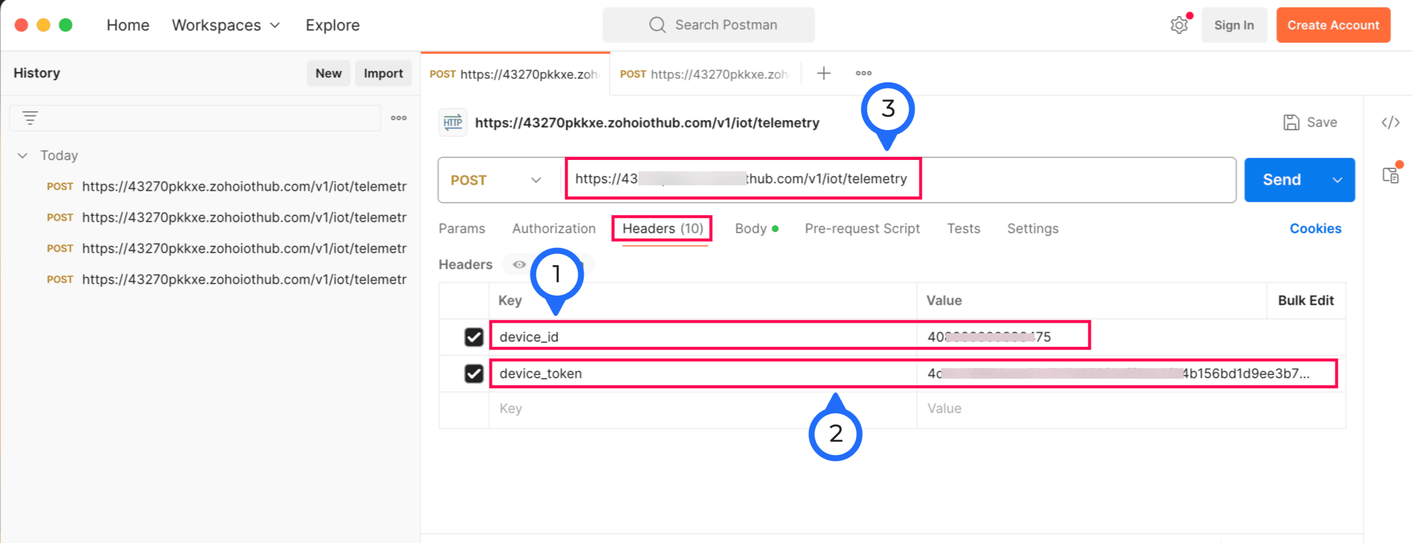
Task: Open the Authorization tab
Action: (554, 229)
